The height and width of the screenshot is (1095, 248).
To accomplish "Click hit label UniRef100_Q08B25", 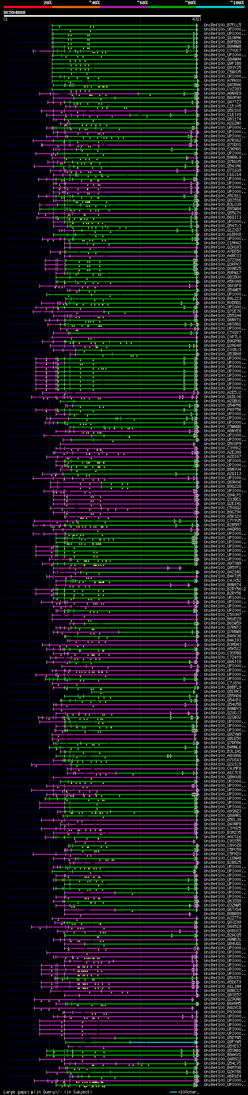I will [x=222, y=269].
